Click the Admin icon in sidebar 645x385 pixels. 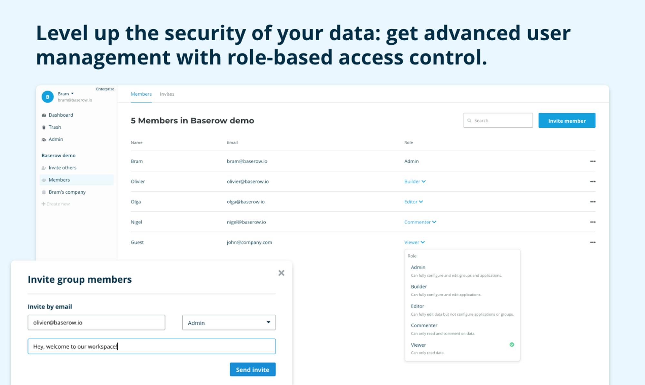point(44,140)
